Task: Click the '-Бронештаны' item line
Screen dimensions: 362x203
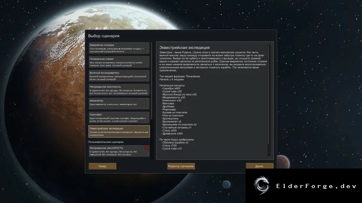Action: [170, 118]
